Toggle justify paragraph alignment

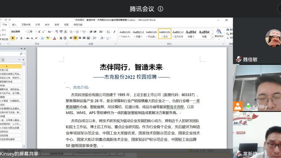point(84,38)
